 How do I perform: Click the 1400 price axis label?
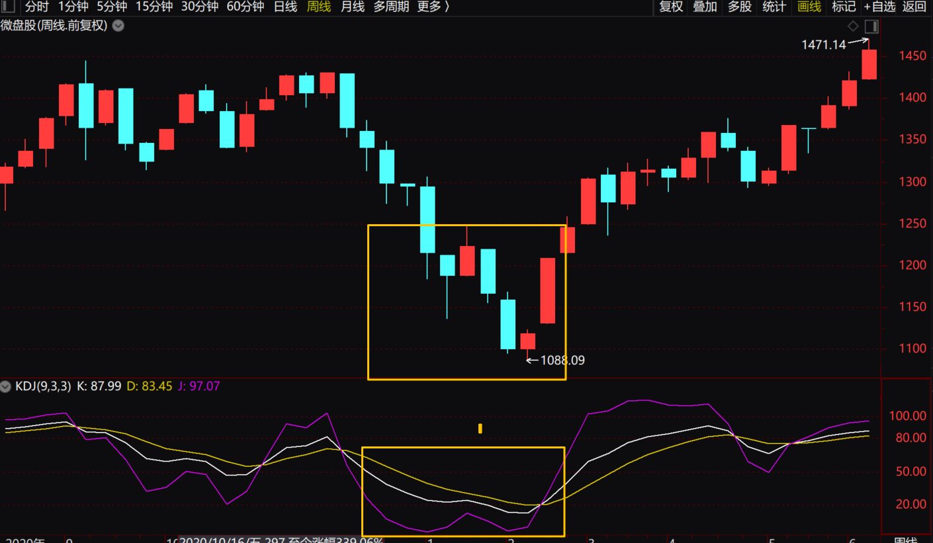[x=912, y=98]
